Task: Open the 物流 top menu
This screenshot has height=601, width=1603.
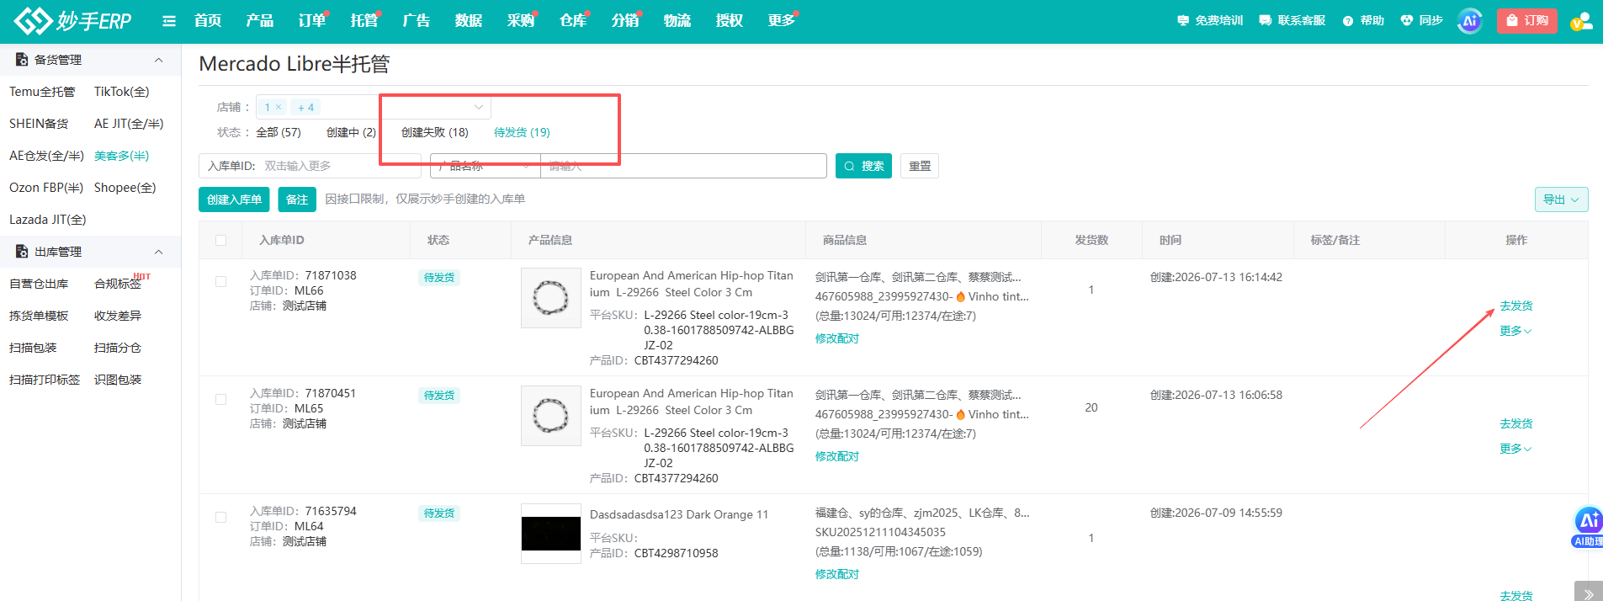Action: coord(677,20)
